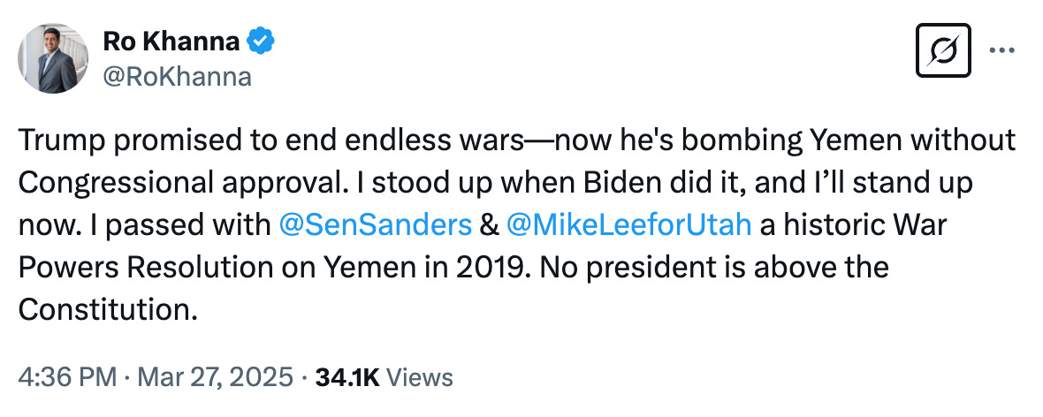Open the @MikeLeeforUtah mention link
Image resolution: width=1043 pixels, height=417 pixels.
click(628, 224)
